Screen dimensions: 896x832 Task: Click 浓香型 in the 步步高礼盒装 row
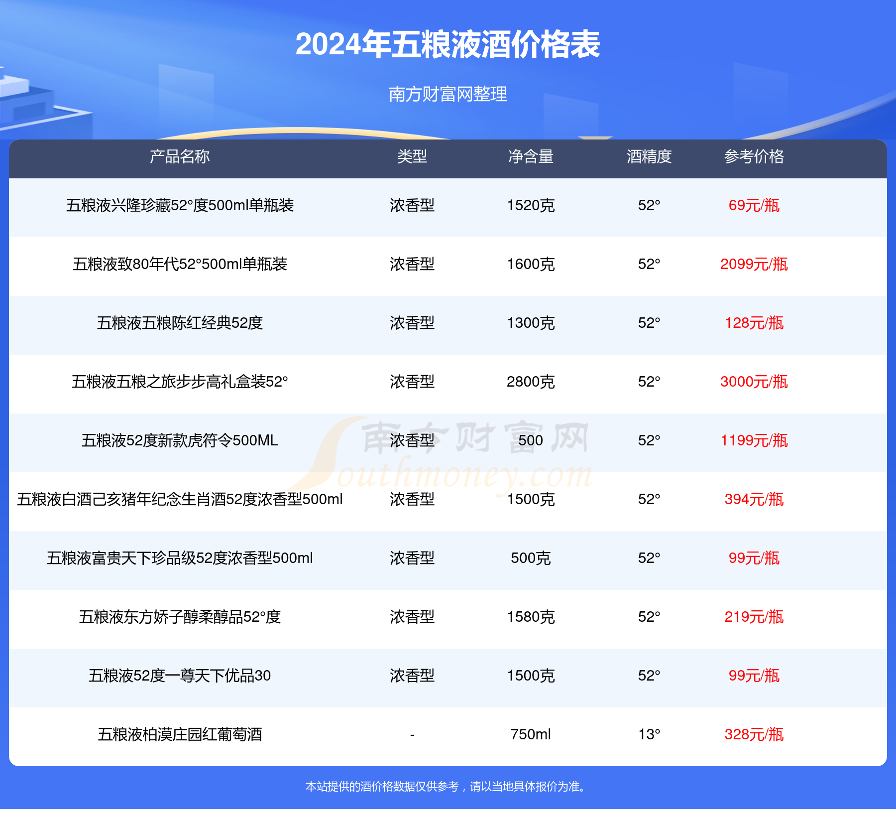click(412, 382)
